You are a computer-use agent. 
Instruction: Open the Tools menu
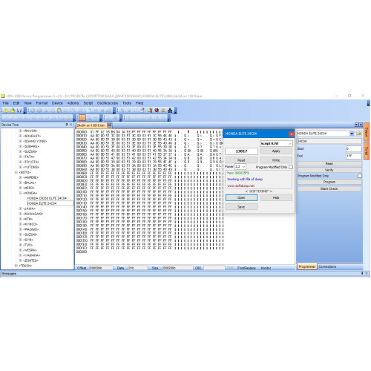click(x=127, y=103)
